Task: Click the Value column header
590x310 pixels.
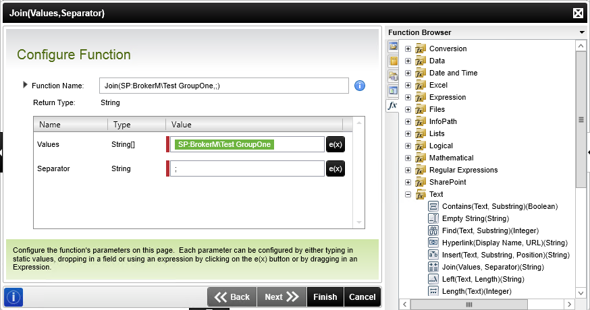Action: 254,125
